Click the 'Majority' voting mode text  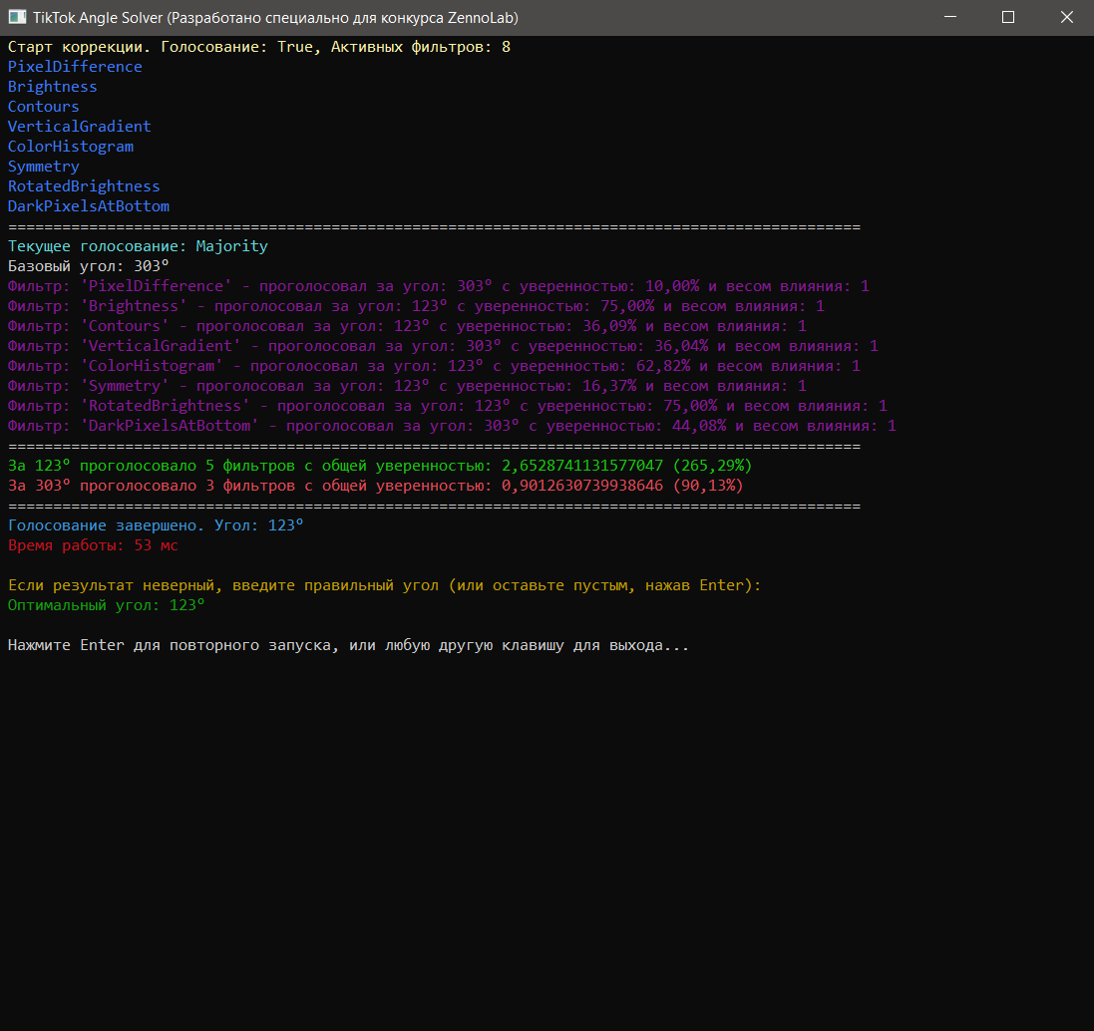coord(231,246)
